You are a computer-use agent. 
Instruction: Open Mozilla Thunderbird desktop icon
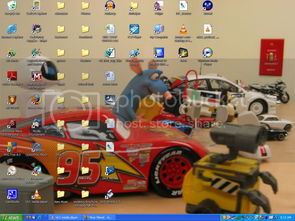tap(37, 124)
